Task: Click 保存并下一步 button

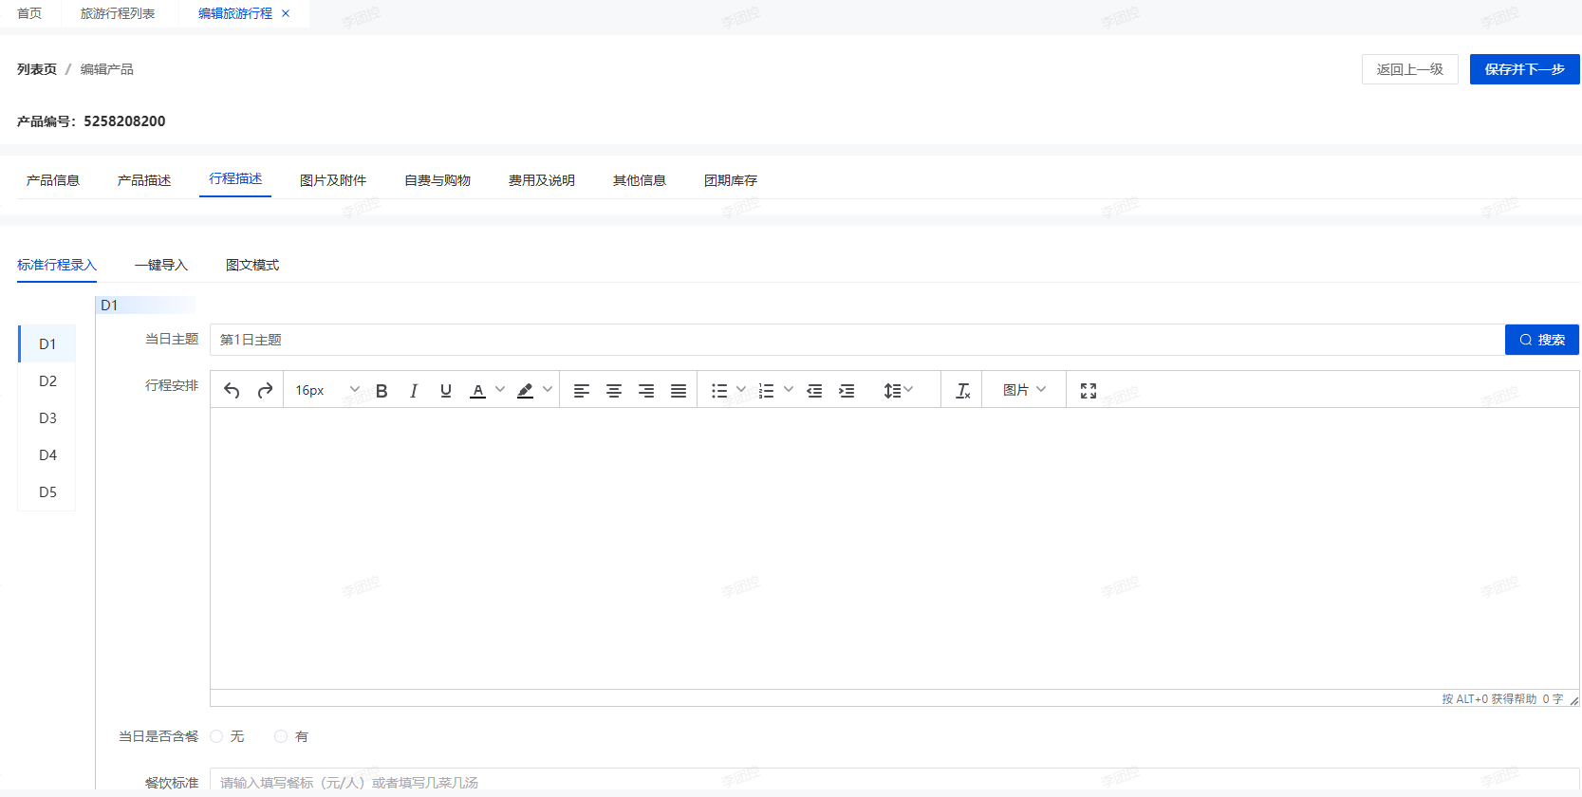Action: (x=1524, y=69)
